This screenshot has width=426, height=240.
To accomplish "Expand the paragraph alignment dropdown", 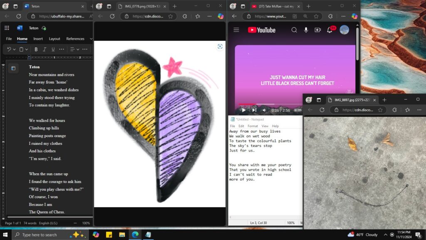I will 78,49.
